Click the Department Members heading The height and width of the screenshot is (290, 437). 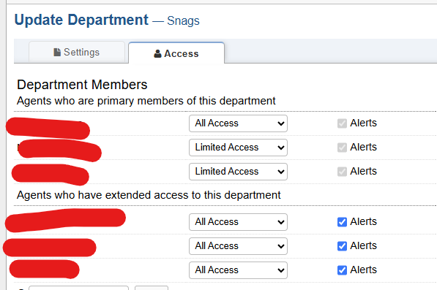coord(82,85)
